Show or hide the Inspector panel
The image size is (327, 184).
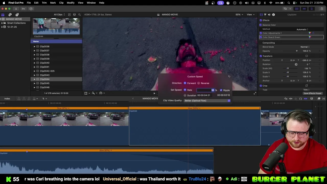point(311,9)
